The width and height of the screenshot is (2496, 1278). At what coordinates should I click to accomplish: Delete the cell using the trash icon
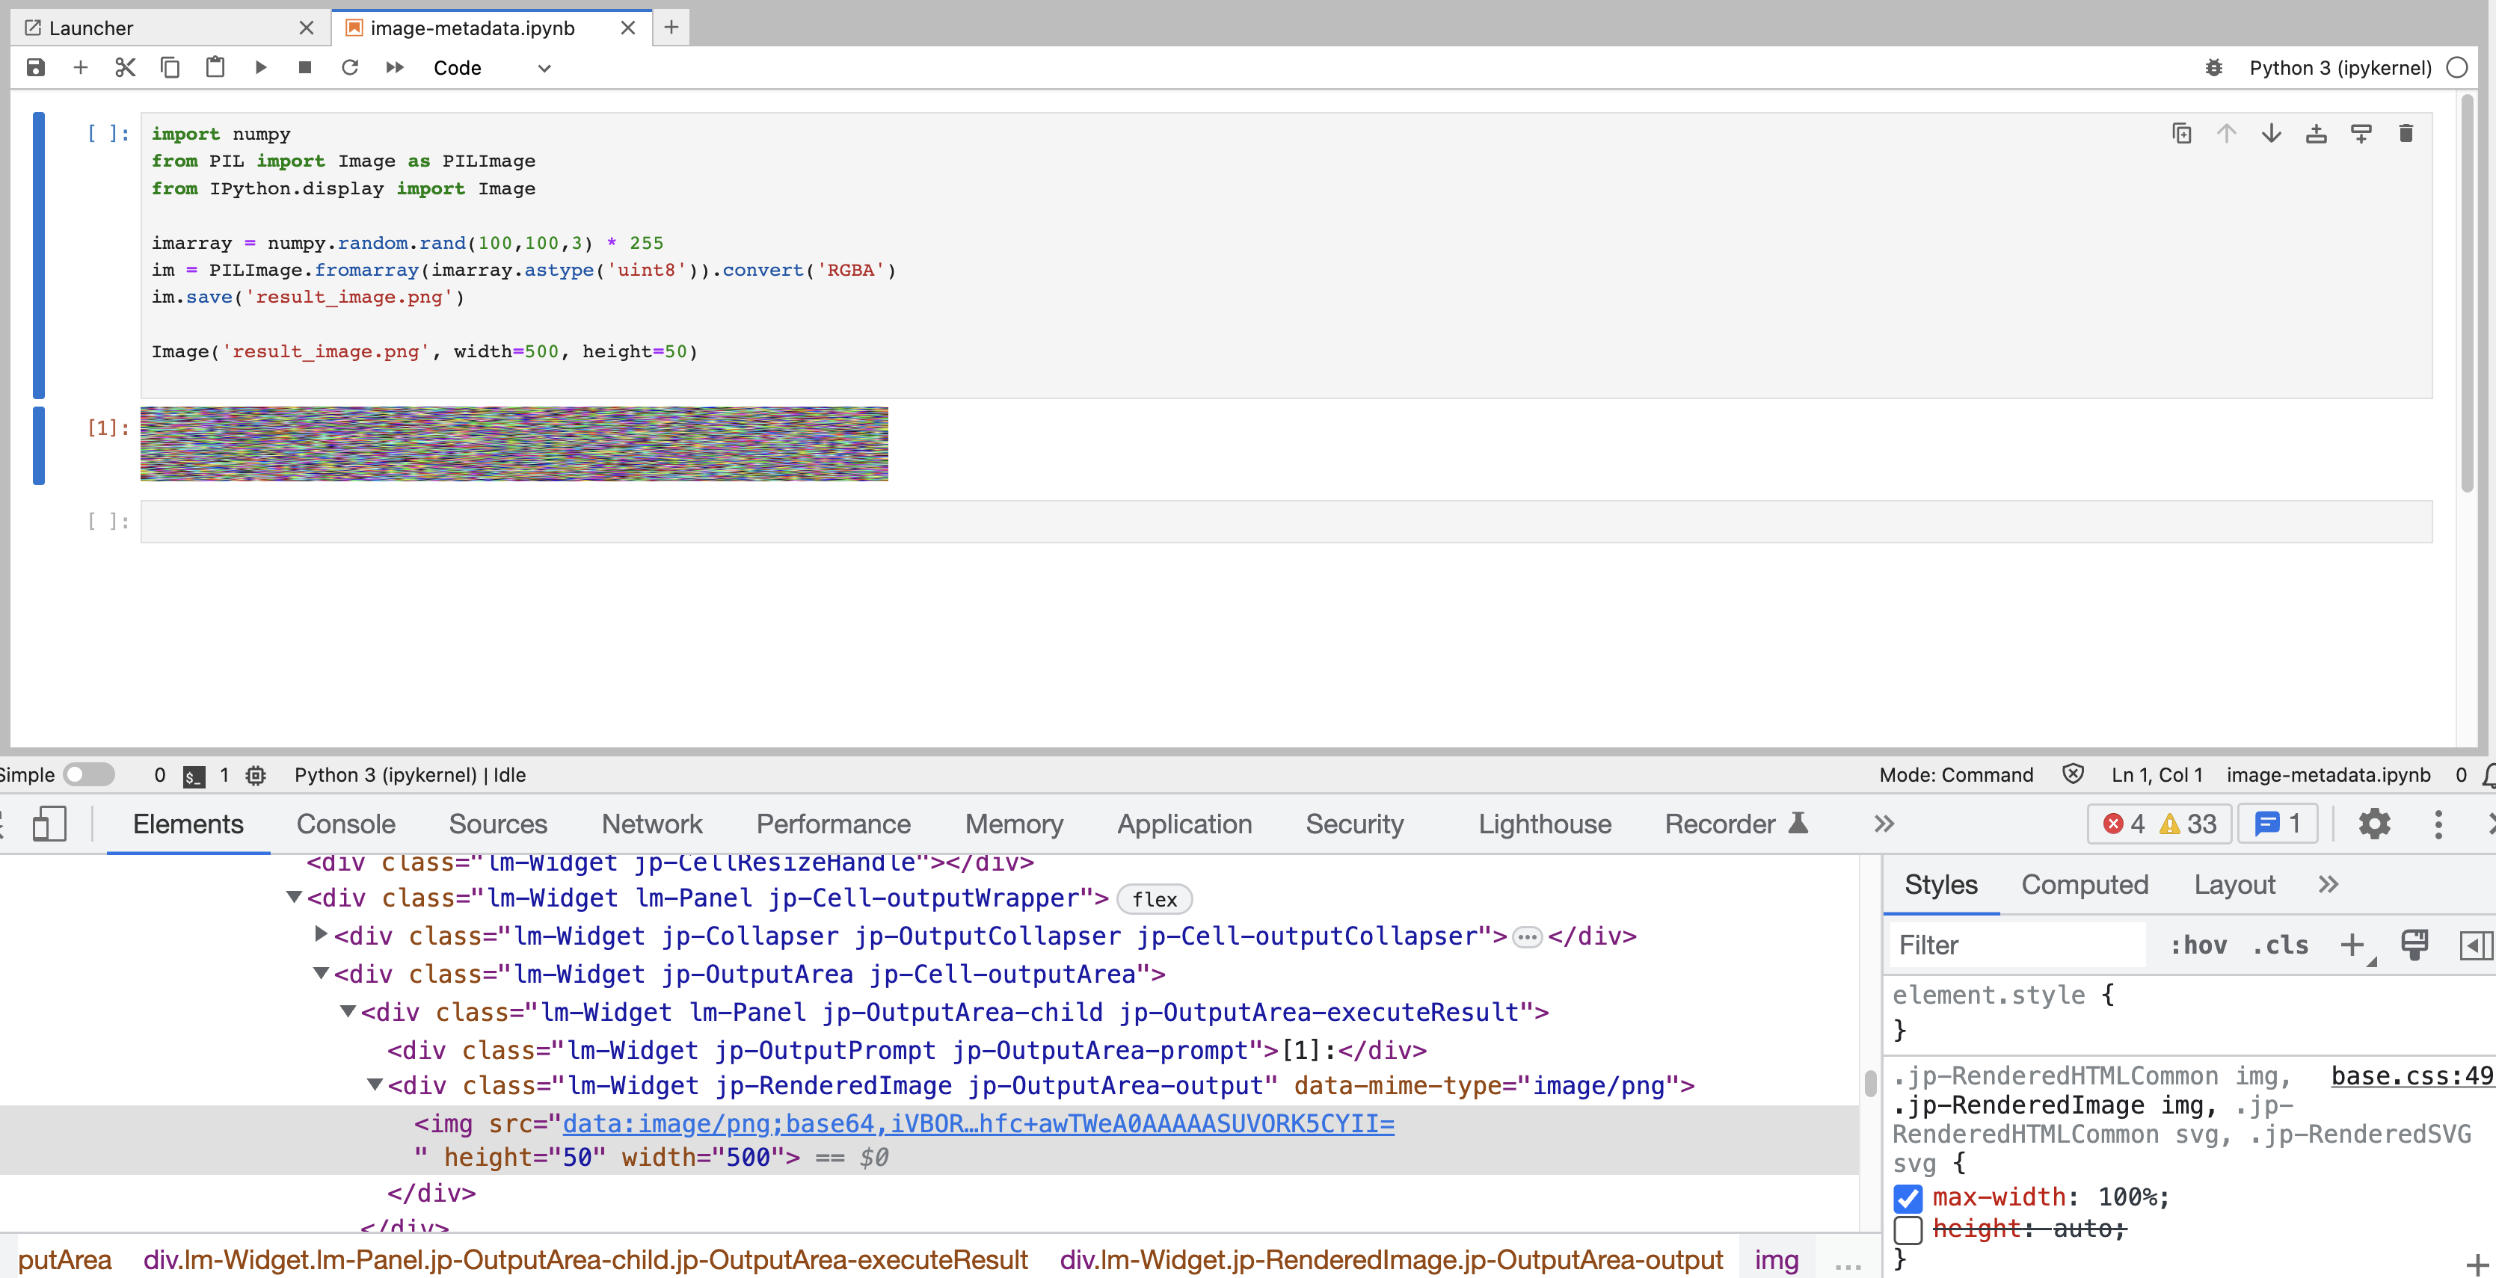(x=2407, y=134)
